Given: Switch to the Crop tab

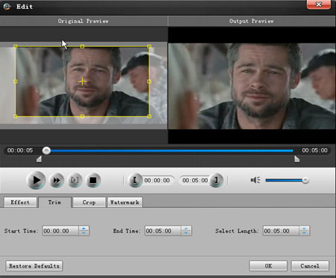Looking at the screenshot, I should (x=89, y=203).
